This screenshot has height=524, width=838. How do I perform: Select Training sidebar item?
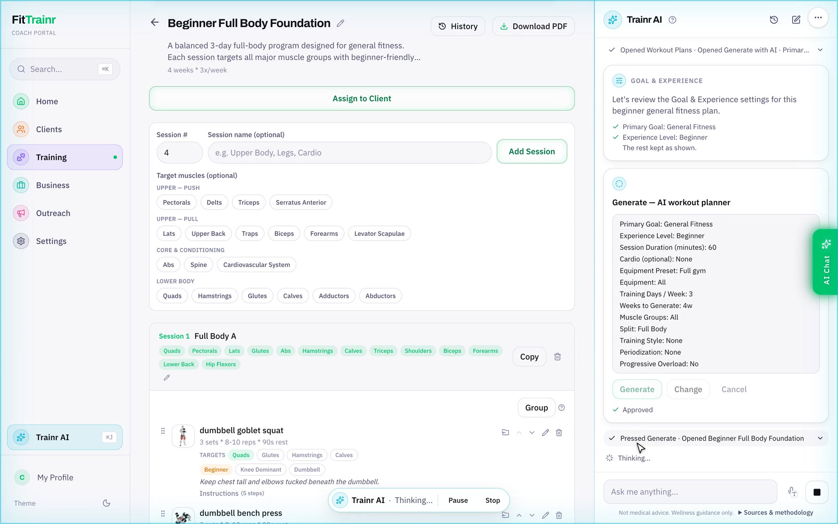tap(65, 157)
